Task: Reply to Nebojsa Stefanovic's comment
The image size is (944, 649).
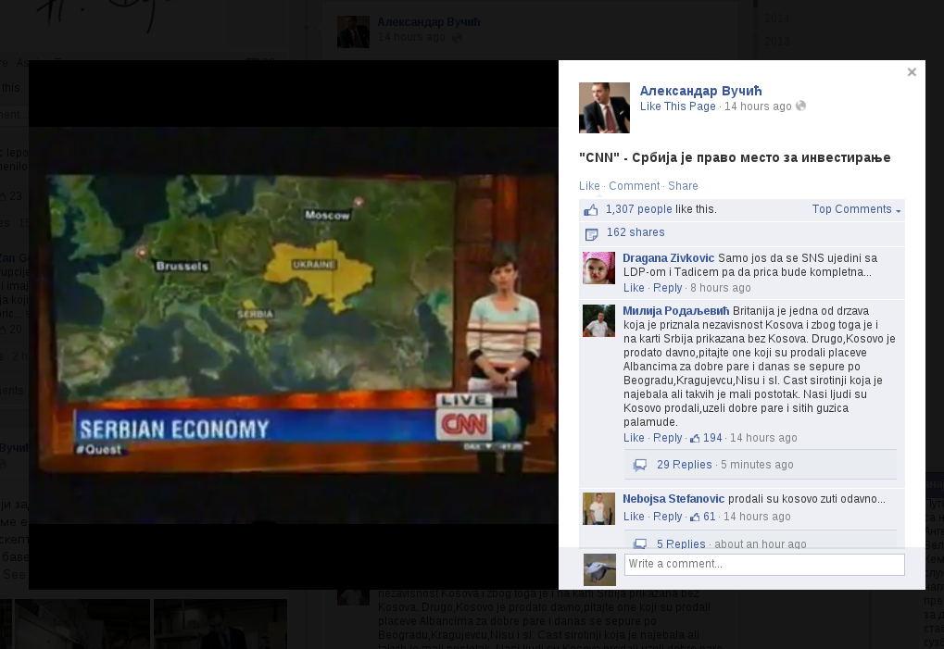Action: (668, 517)
